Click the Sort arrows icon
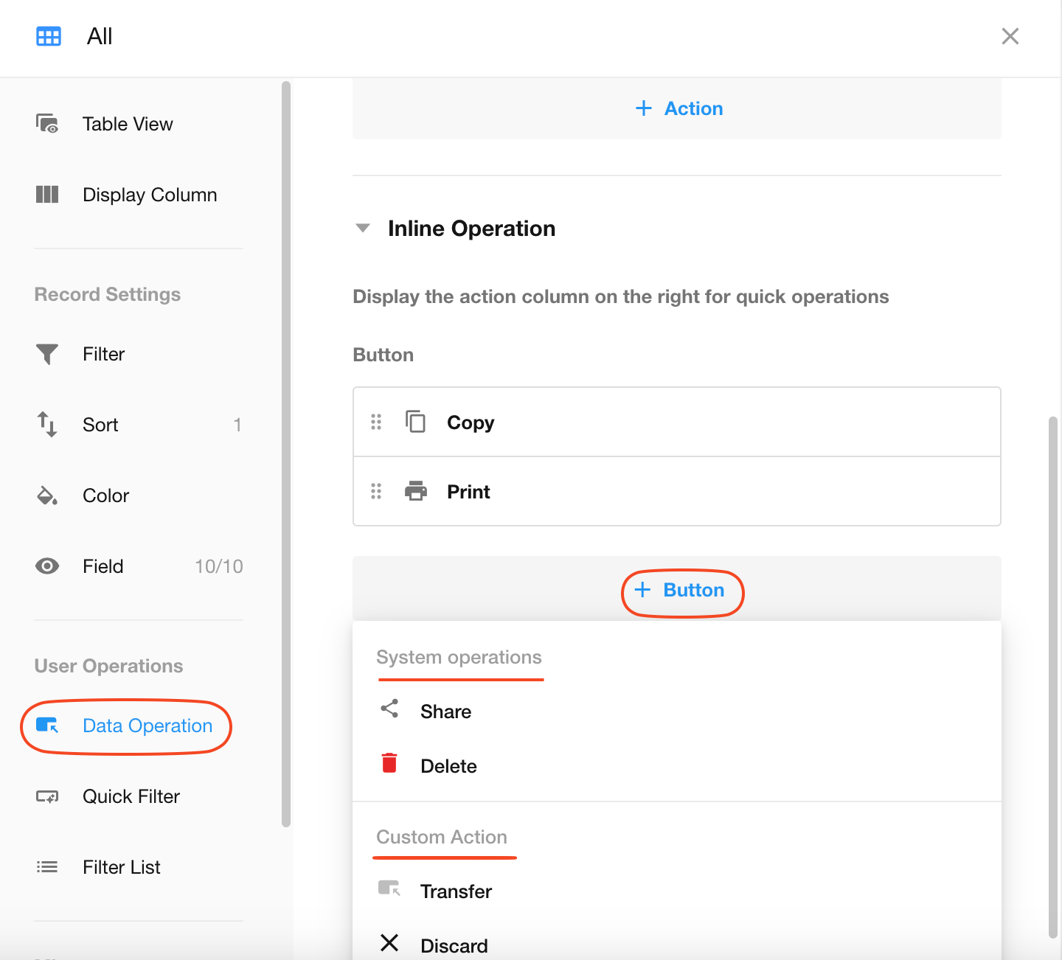 [47, 425]
